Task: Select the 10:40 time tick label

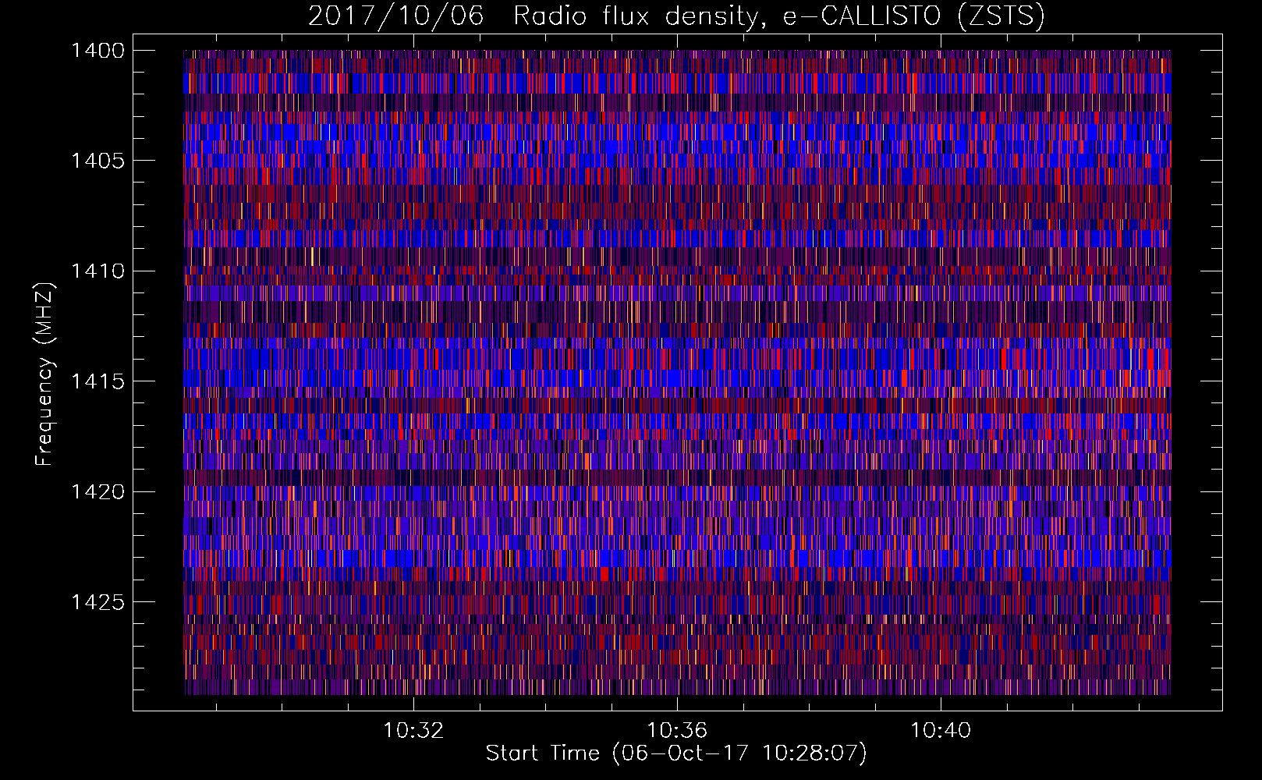Action: point(941,730)
